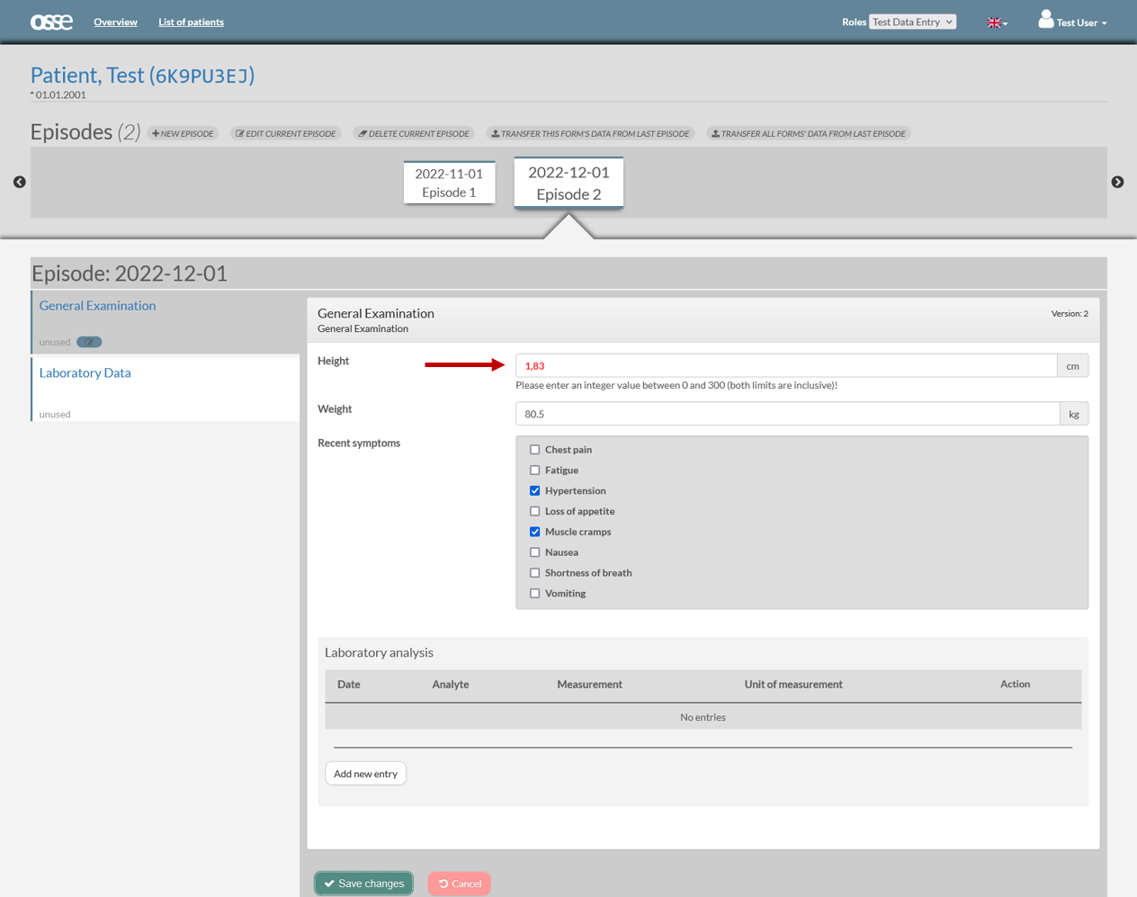Check the Loss of appetite checkbox
The height and width of the screenshot is (897, 1137).
(x=534, y=511)
